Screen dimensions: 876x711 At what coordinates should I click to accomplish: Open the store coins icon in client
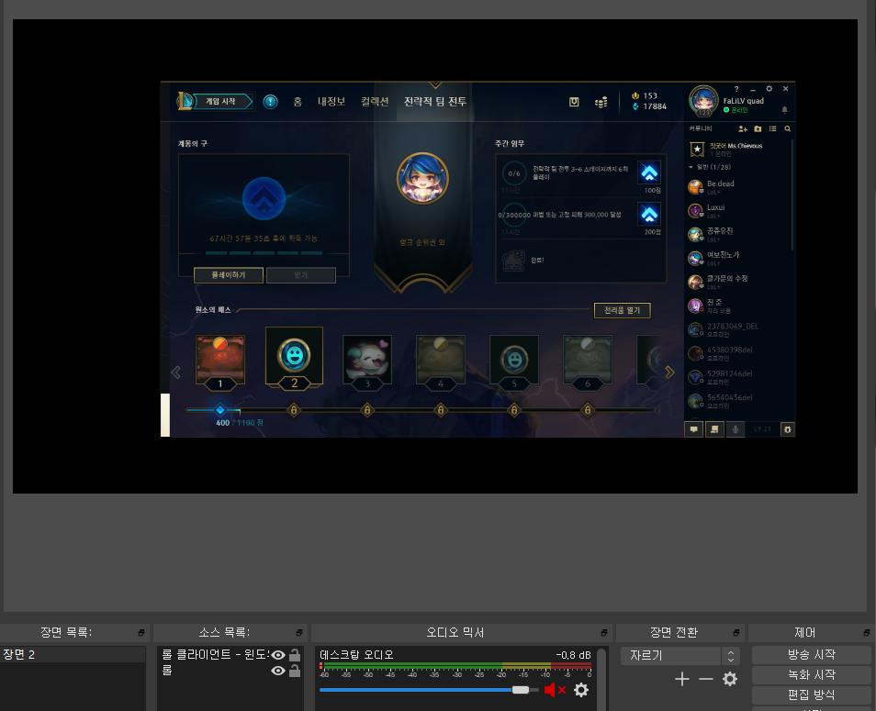[601, 102]
